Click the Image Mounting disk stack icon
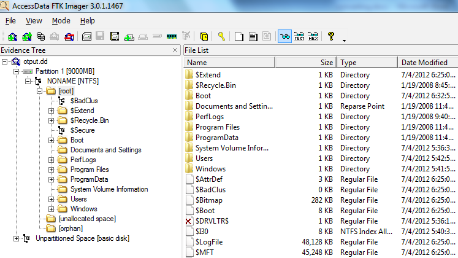Image resolution: width=458 pixels, height=258 pixels. (40, 37)
